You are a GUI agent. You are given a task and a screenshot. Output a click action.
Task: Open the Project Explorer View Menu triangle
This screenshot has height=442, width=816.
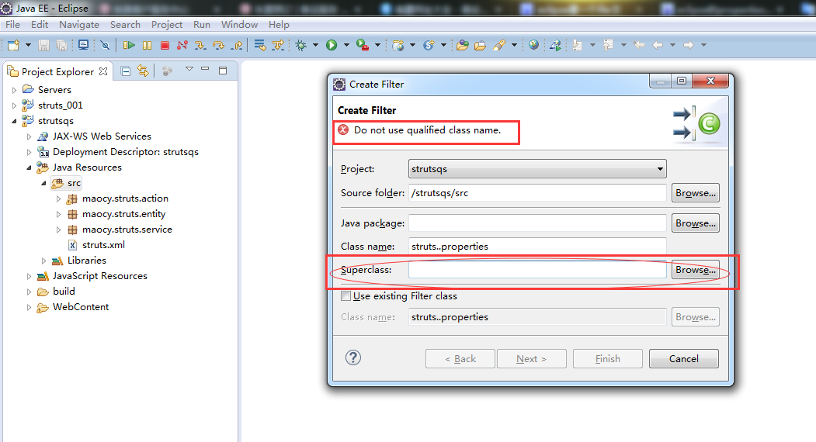[189, 69]
